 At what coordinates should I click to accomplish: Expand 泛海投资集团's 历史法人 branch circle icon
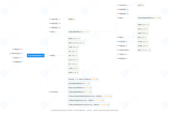[126, 54]
